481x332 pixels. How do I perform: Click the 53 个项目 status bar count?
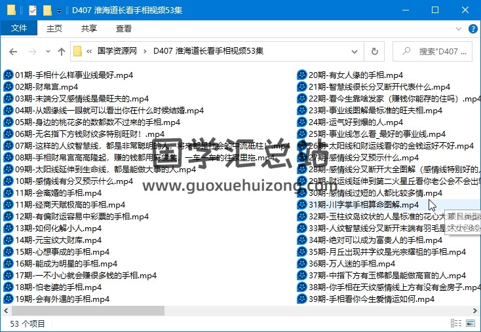tap(28, 323)
